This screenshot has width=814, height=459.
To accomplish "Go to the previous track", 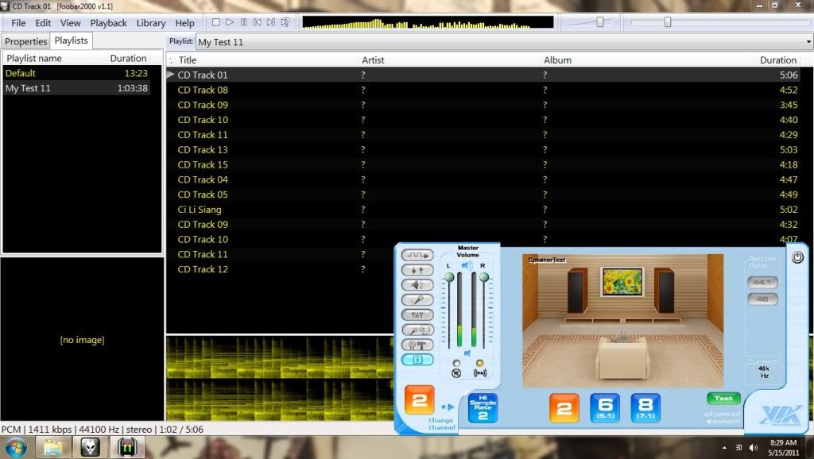I will 258,22.
